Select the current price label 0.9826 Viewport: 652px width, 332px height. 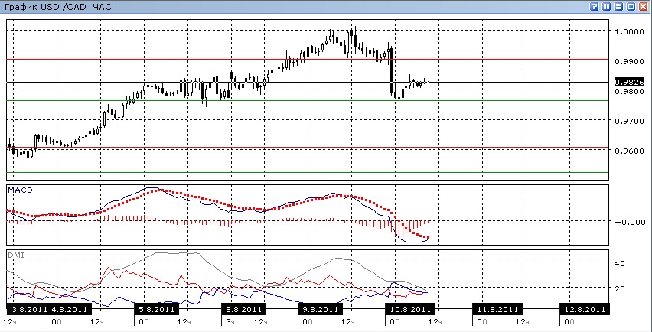[x=629, y=83]
